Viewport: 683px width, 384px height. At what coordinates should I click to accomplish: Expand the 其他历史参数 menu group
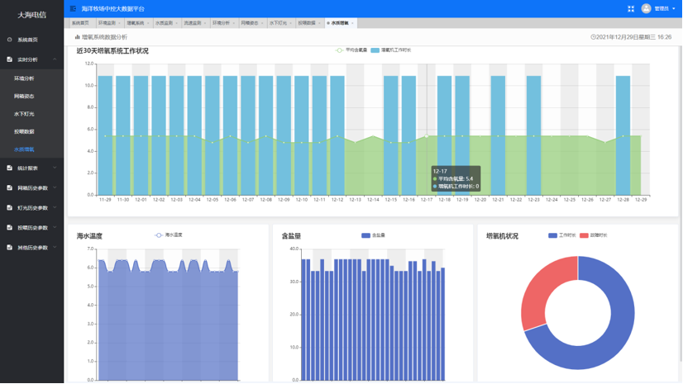click(x=55, y=247)
